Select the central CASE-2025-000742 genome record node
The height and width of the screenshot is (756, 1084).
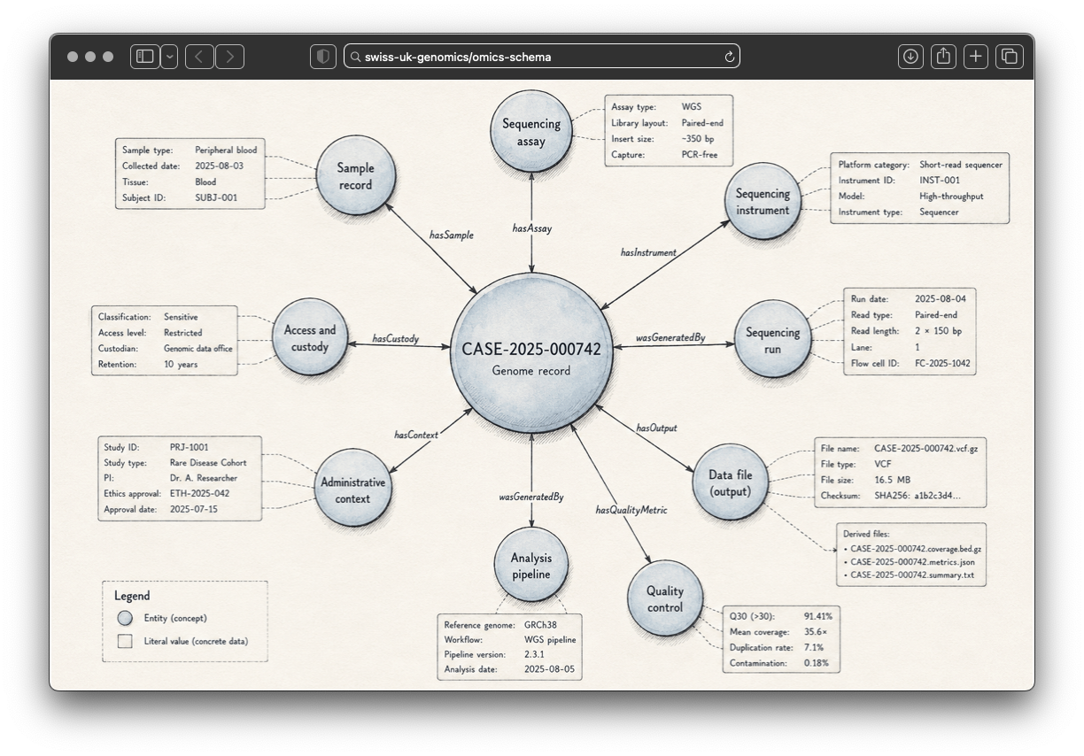pos(531,353)
